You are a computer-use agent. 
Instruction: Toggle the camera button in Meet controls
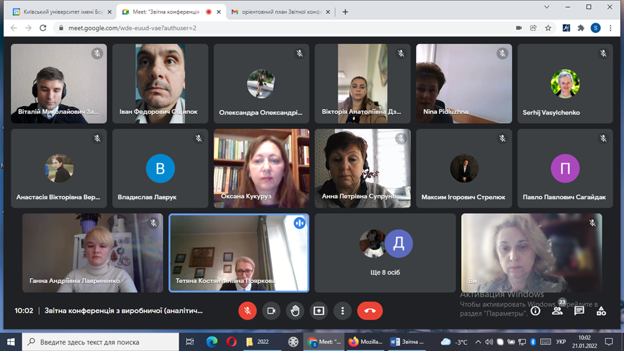(271, 311)
